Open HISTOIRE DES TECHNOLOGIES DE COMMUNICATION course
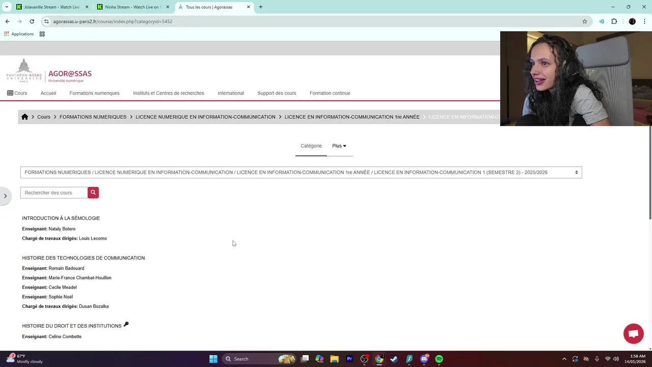The width and height of the screenshot is (652, 367). (x=84, y=258)
